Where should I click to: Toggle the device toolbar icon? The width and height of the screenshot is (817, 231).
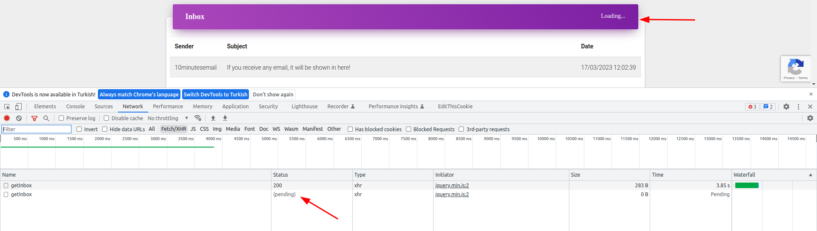18,107
